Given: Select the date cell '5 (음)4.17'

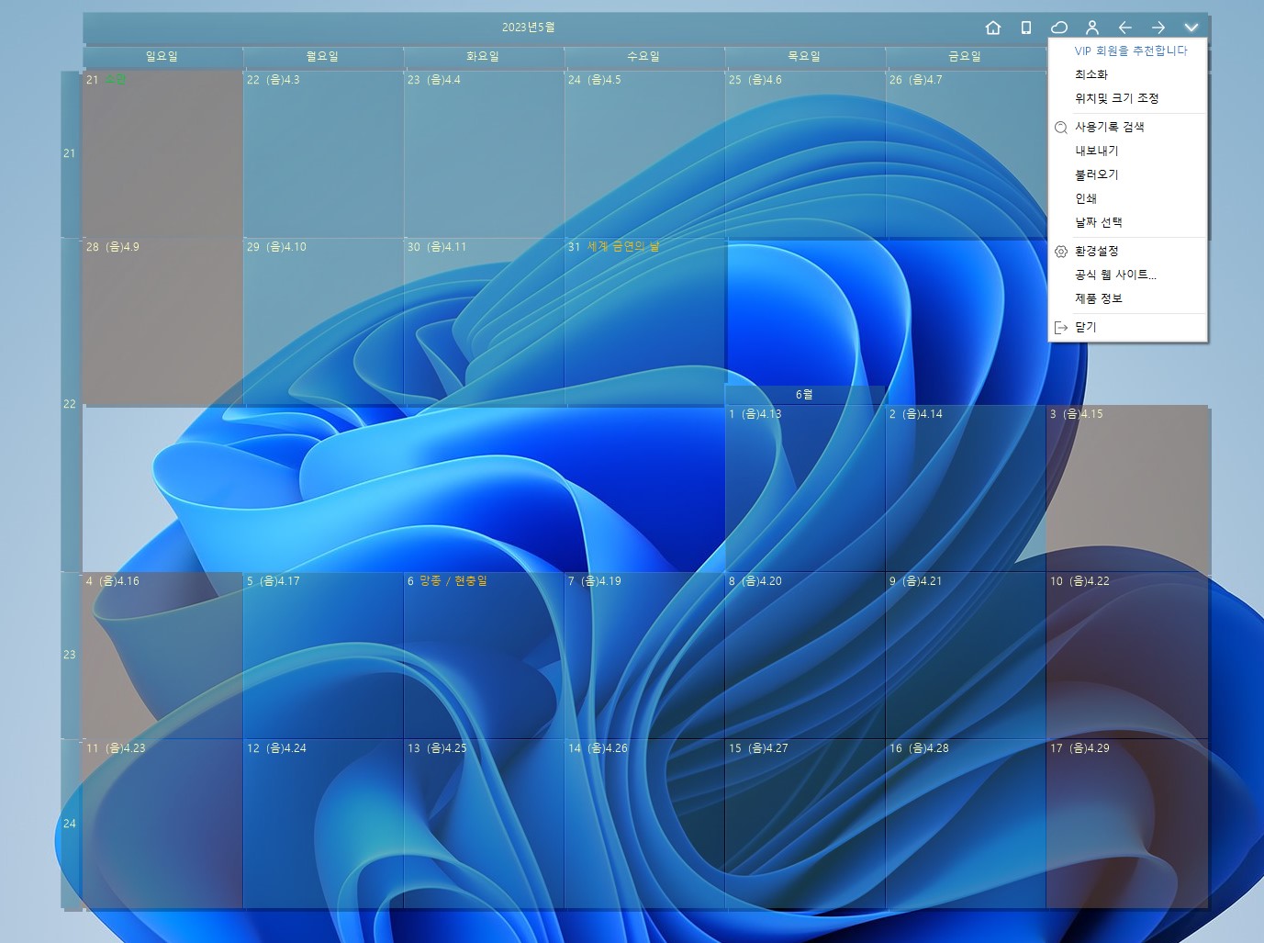Looking at the screenshot, I should tap(323, 656).
